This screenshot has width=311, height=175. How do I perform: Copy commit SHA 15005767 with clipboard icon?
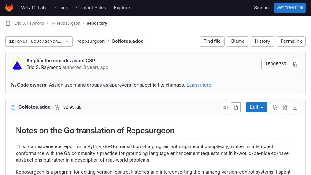coord(295,64)
